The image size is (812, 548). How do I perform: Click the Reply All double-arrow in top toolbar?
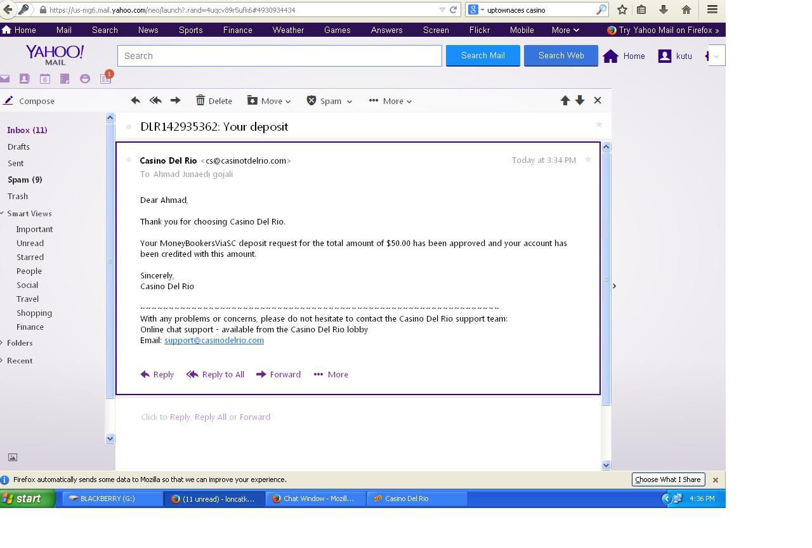(x=155, y=100)
